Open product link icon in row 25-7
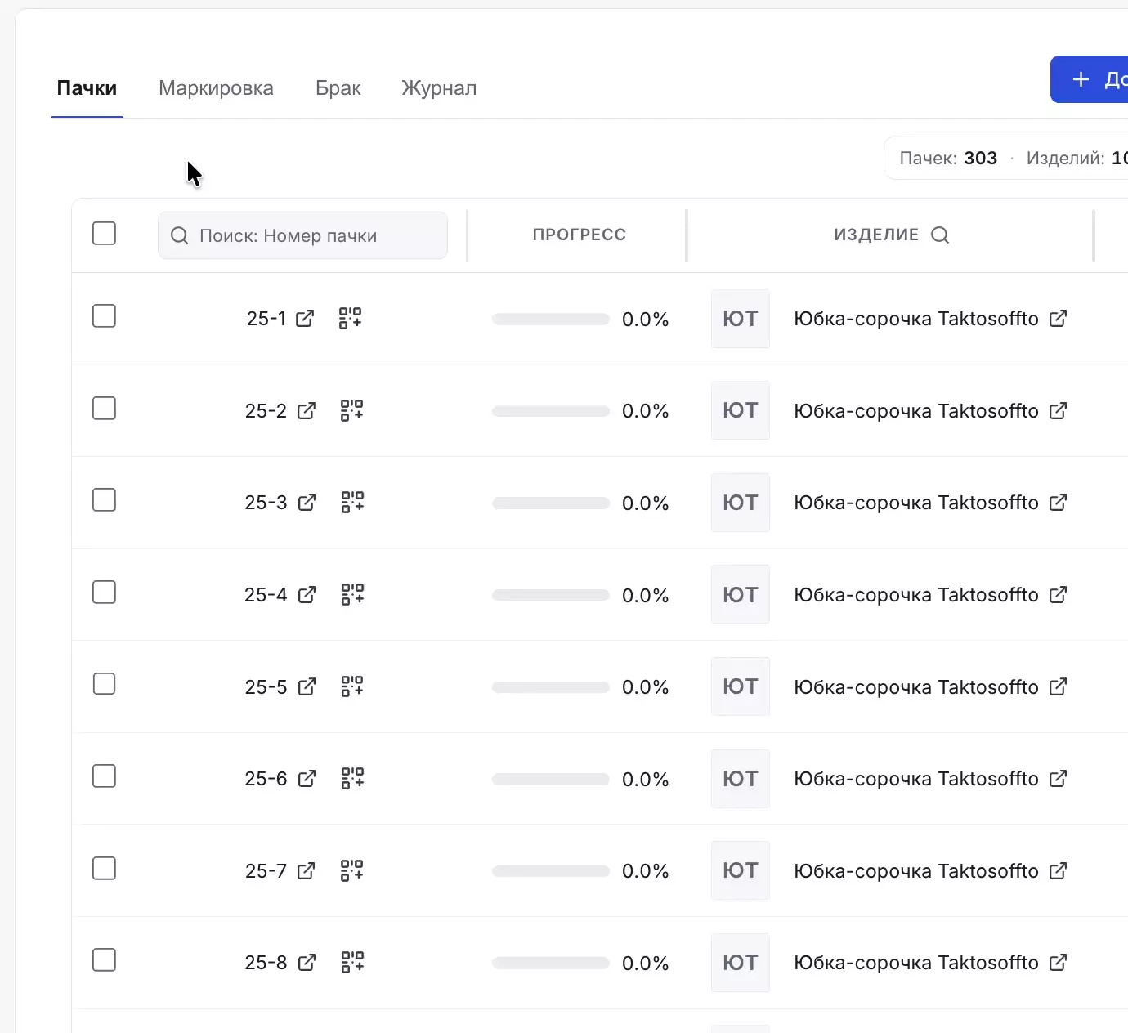Viewport: 1128px width, 1033px height. click(x=1058, y=870)
